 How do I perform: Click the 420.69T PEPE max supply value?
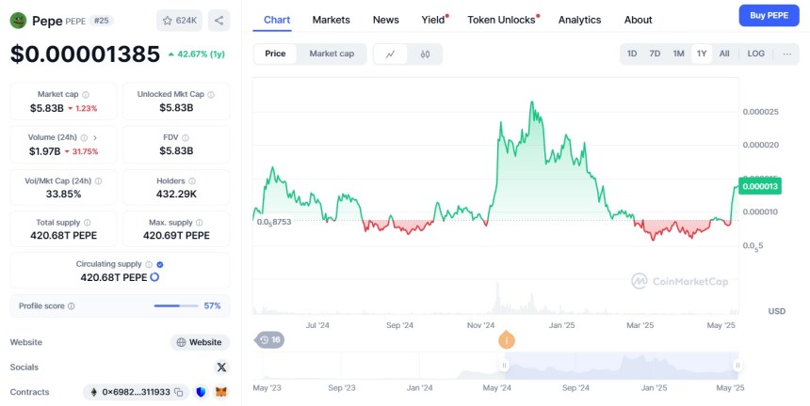click(176, 236)
